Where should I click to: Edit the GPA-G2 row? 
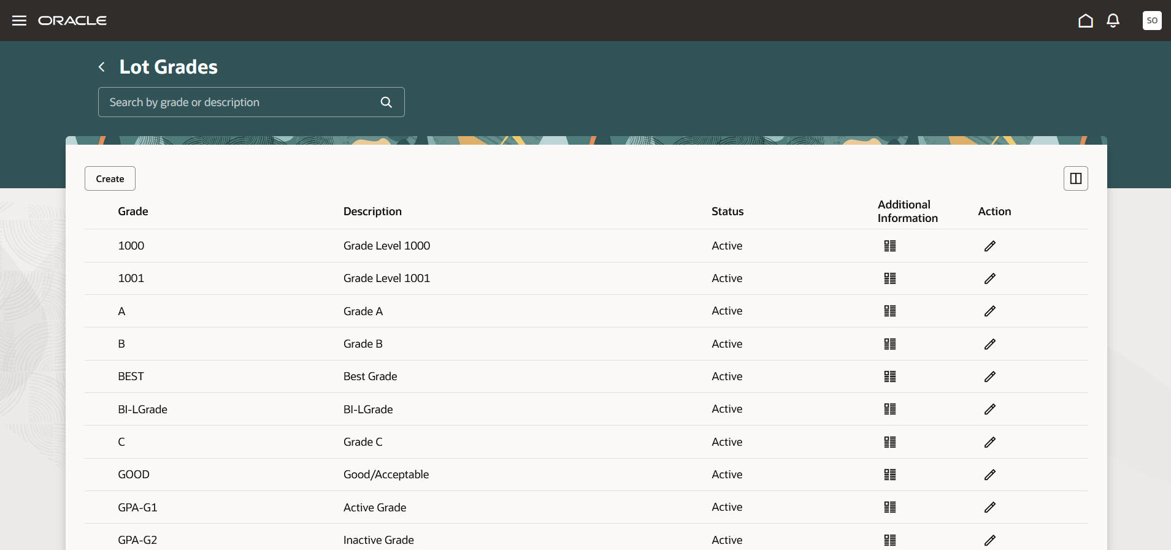[990, 540]
